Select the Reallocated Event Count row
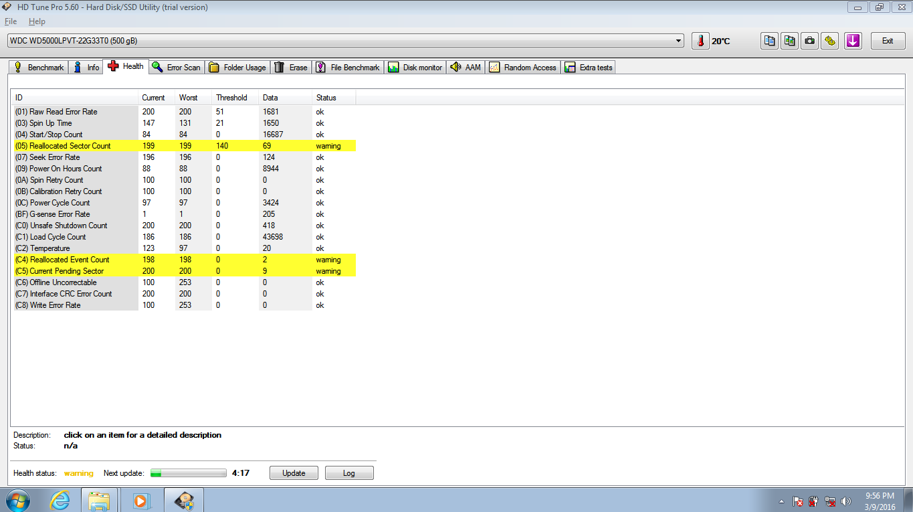This screenshot has width=913, height=512. click(x=183, y=260)
